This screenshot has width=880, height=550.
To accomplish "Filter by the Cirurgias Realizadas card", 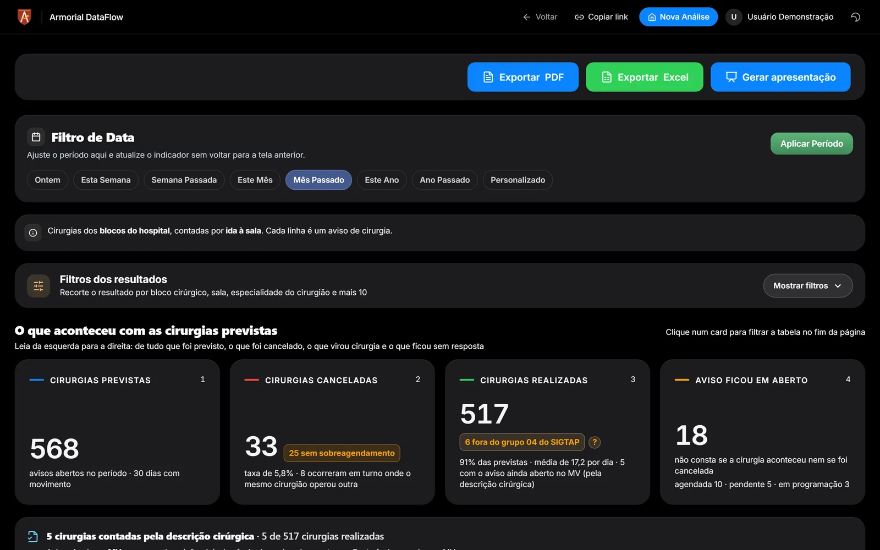I will coord(547,432).
